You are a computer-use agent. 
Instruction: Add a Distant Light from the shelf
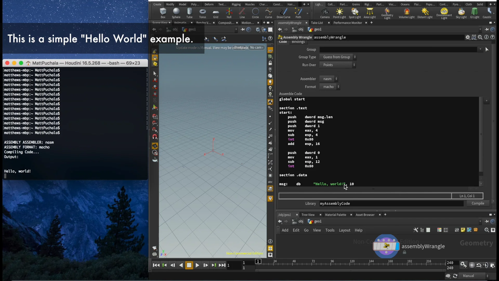click(x=425, y=13)
